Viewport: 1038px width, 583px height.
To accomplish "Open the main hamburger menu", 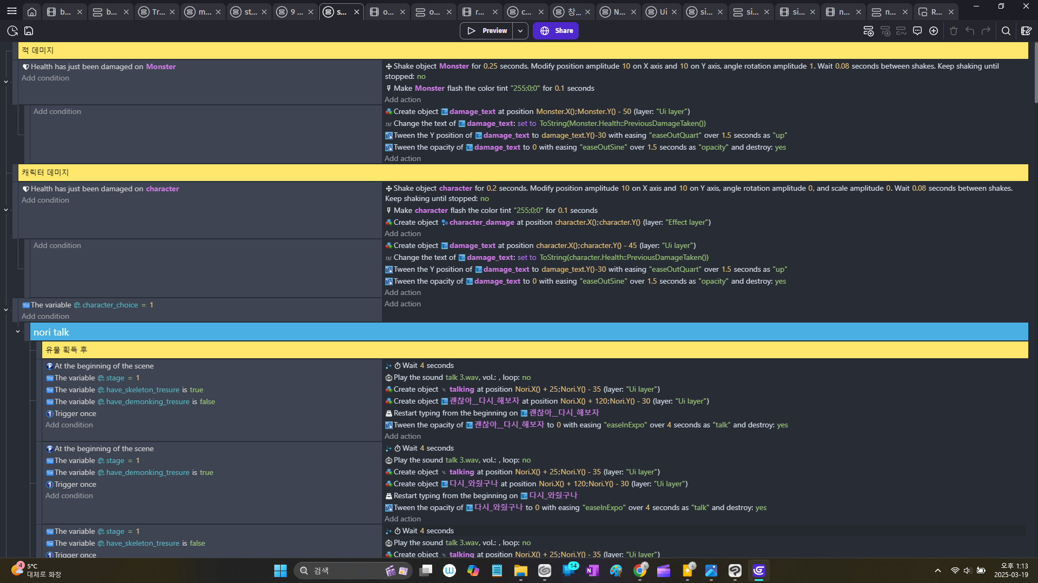I will 11,11.
